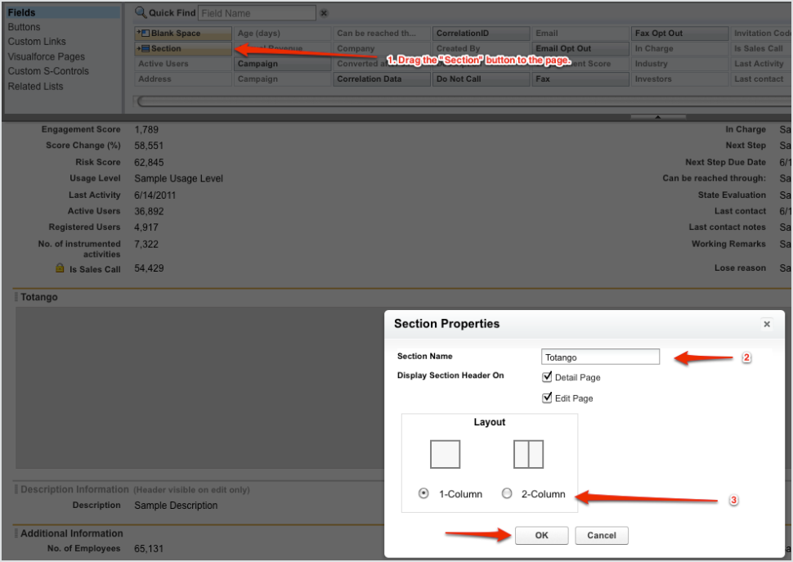Open the Related Lists category
The width and height of the screenshot is (793, 562).
35,87
